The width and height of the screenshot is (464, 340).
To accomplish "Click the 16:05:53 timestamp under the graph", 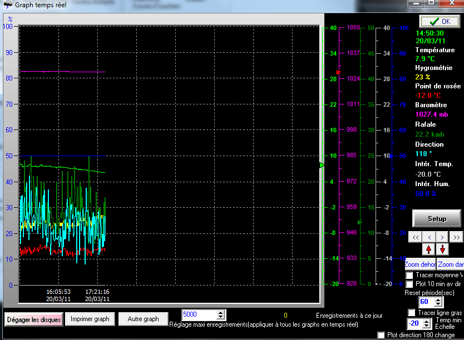I will [x=58, y=292].
